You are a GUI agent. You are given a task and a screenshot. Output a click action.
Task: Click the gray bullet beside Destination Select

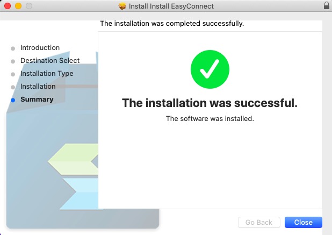13,61
